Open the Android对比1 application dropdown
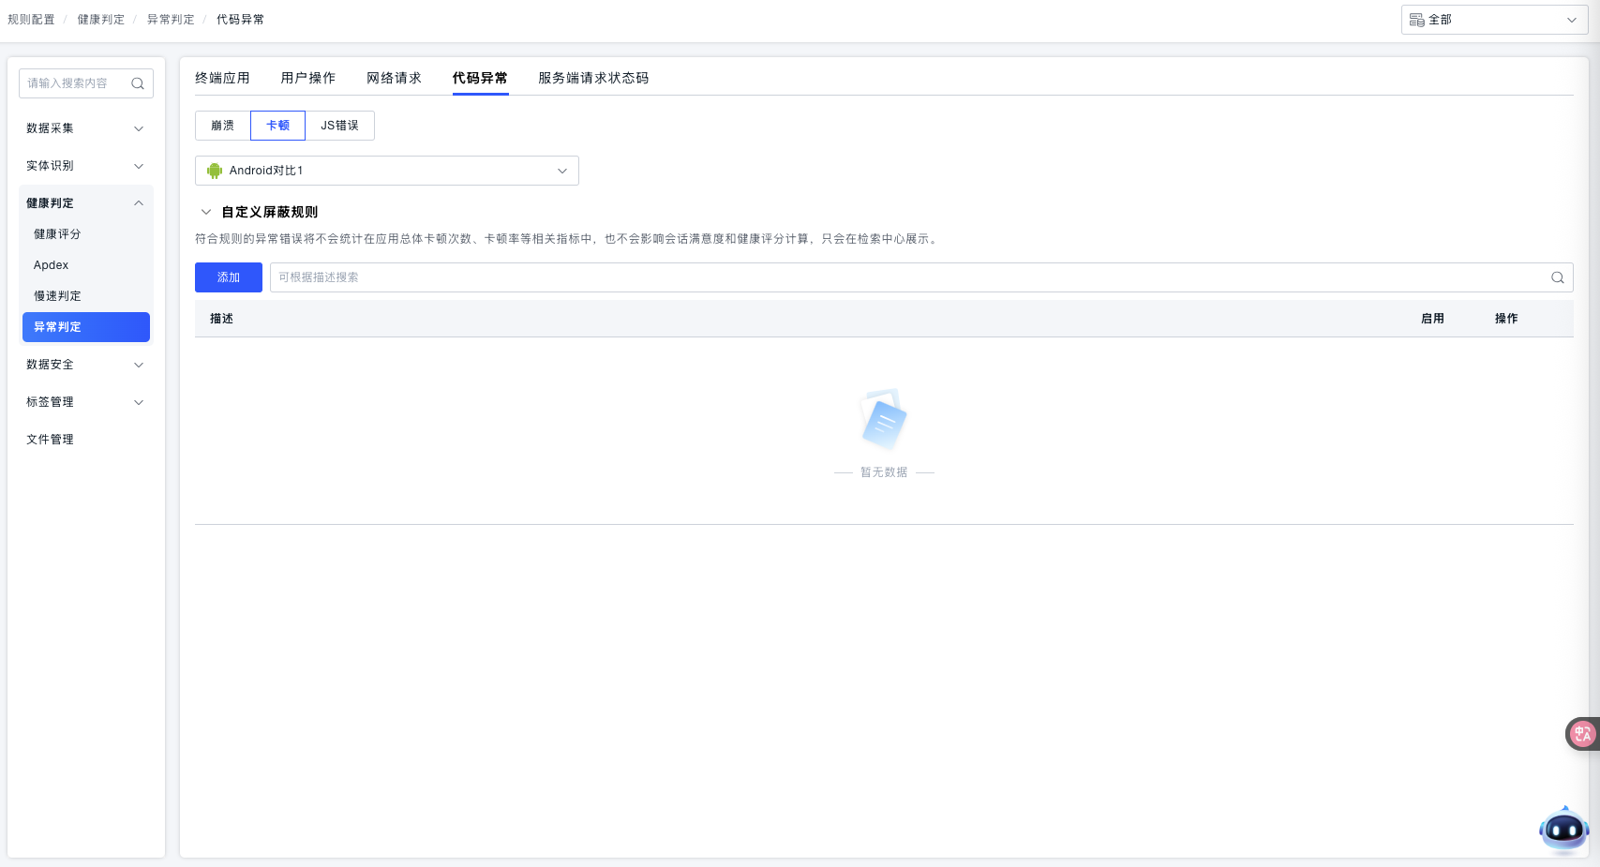Screen dimensions: 1600x867 point(386,171)
